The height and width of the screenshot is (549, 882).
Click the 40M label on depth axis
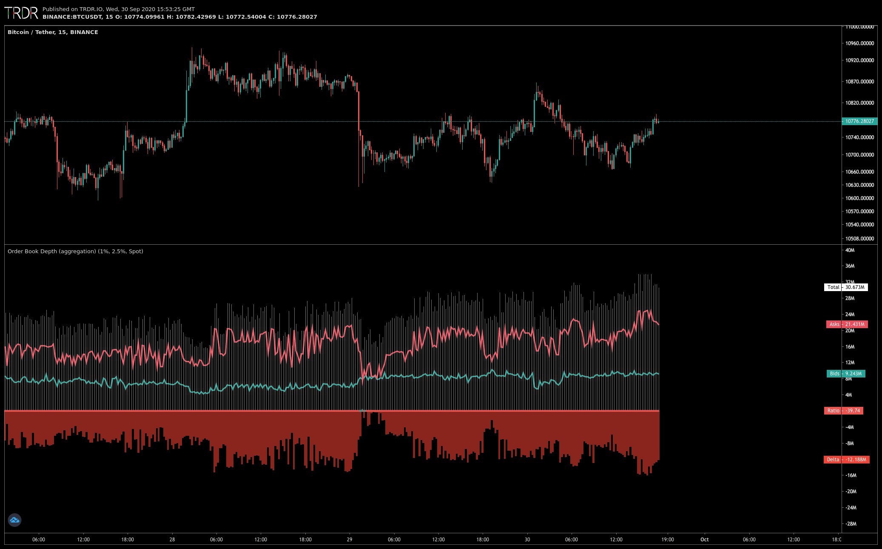[850, 250]
